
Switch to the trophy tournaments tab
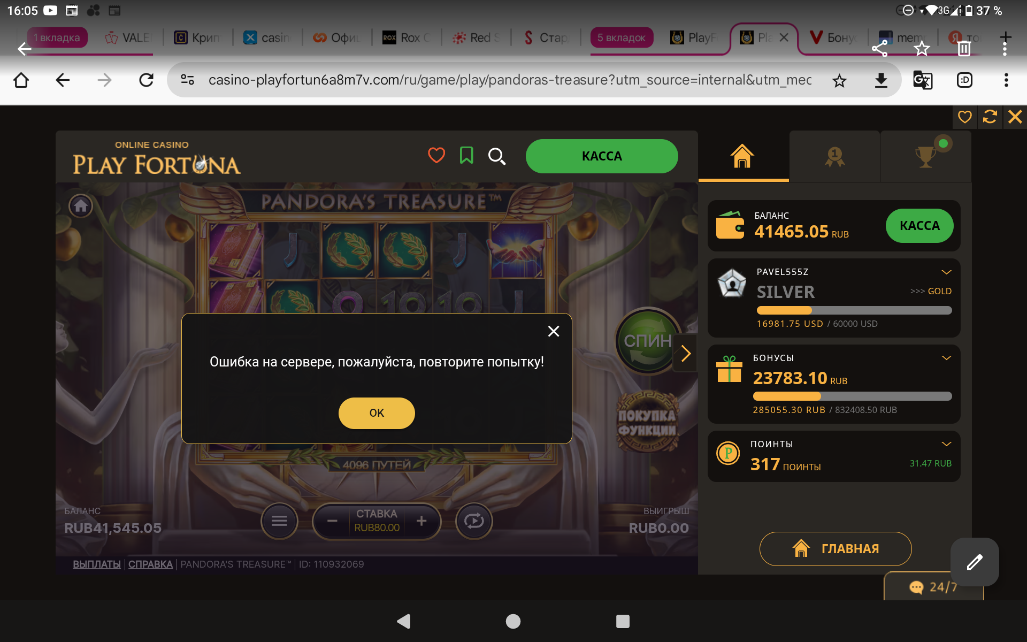pos(926,156)
